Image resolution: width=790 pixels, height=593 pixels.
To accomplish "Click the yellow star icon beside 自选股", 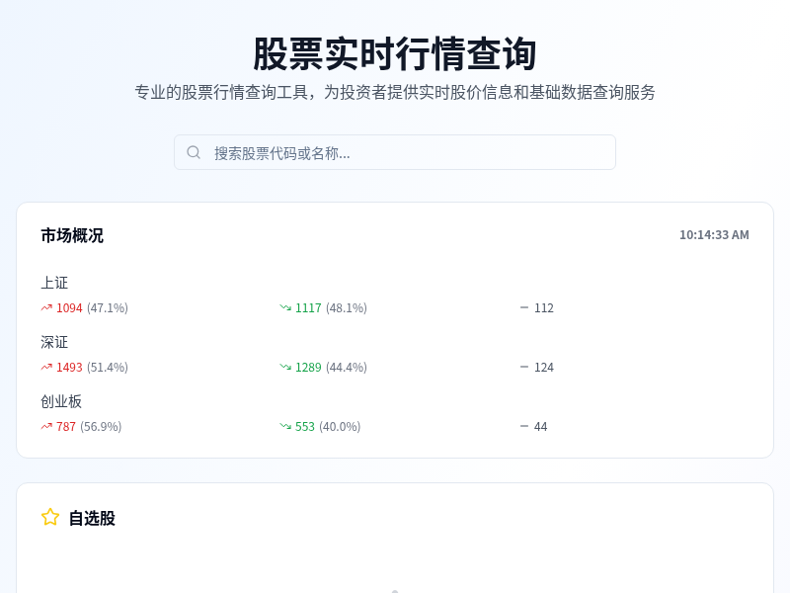I will (50, 517).
